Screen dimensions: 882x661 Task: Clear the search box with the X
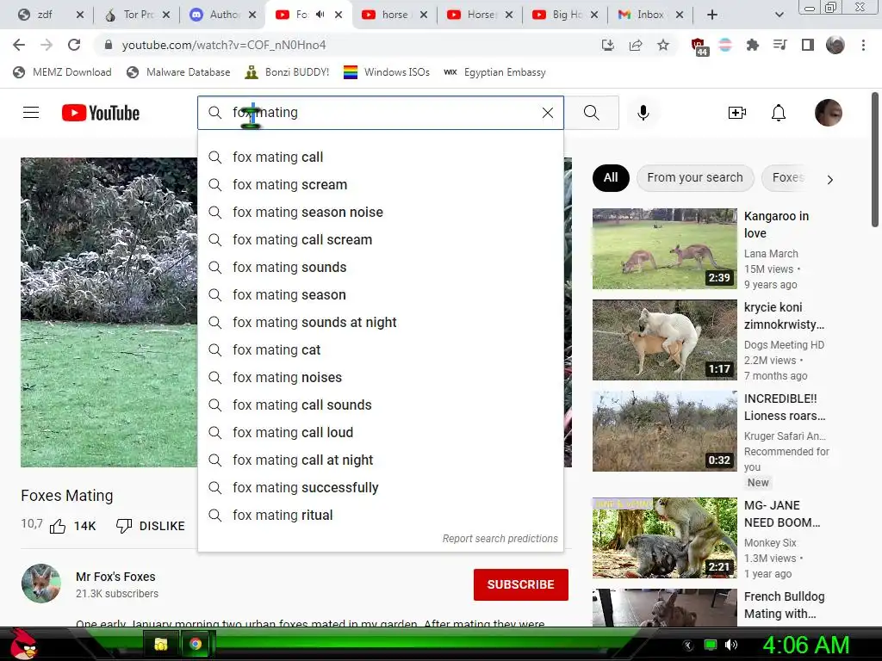[547, 113]
